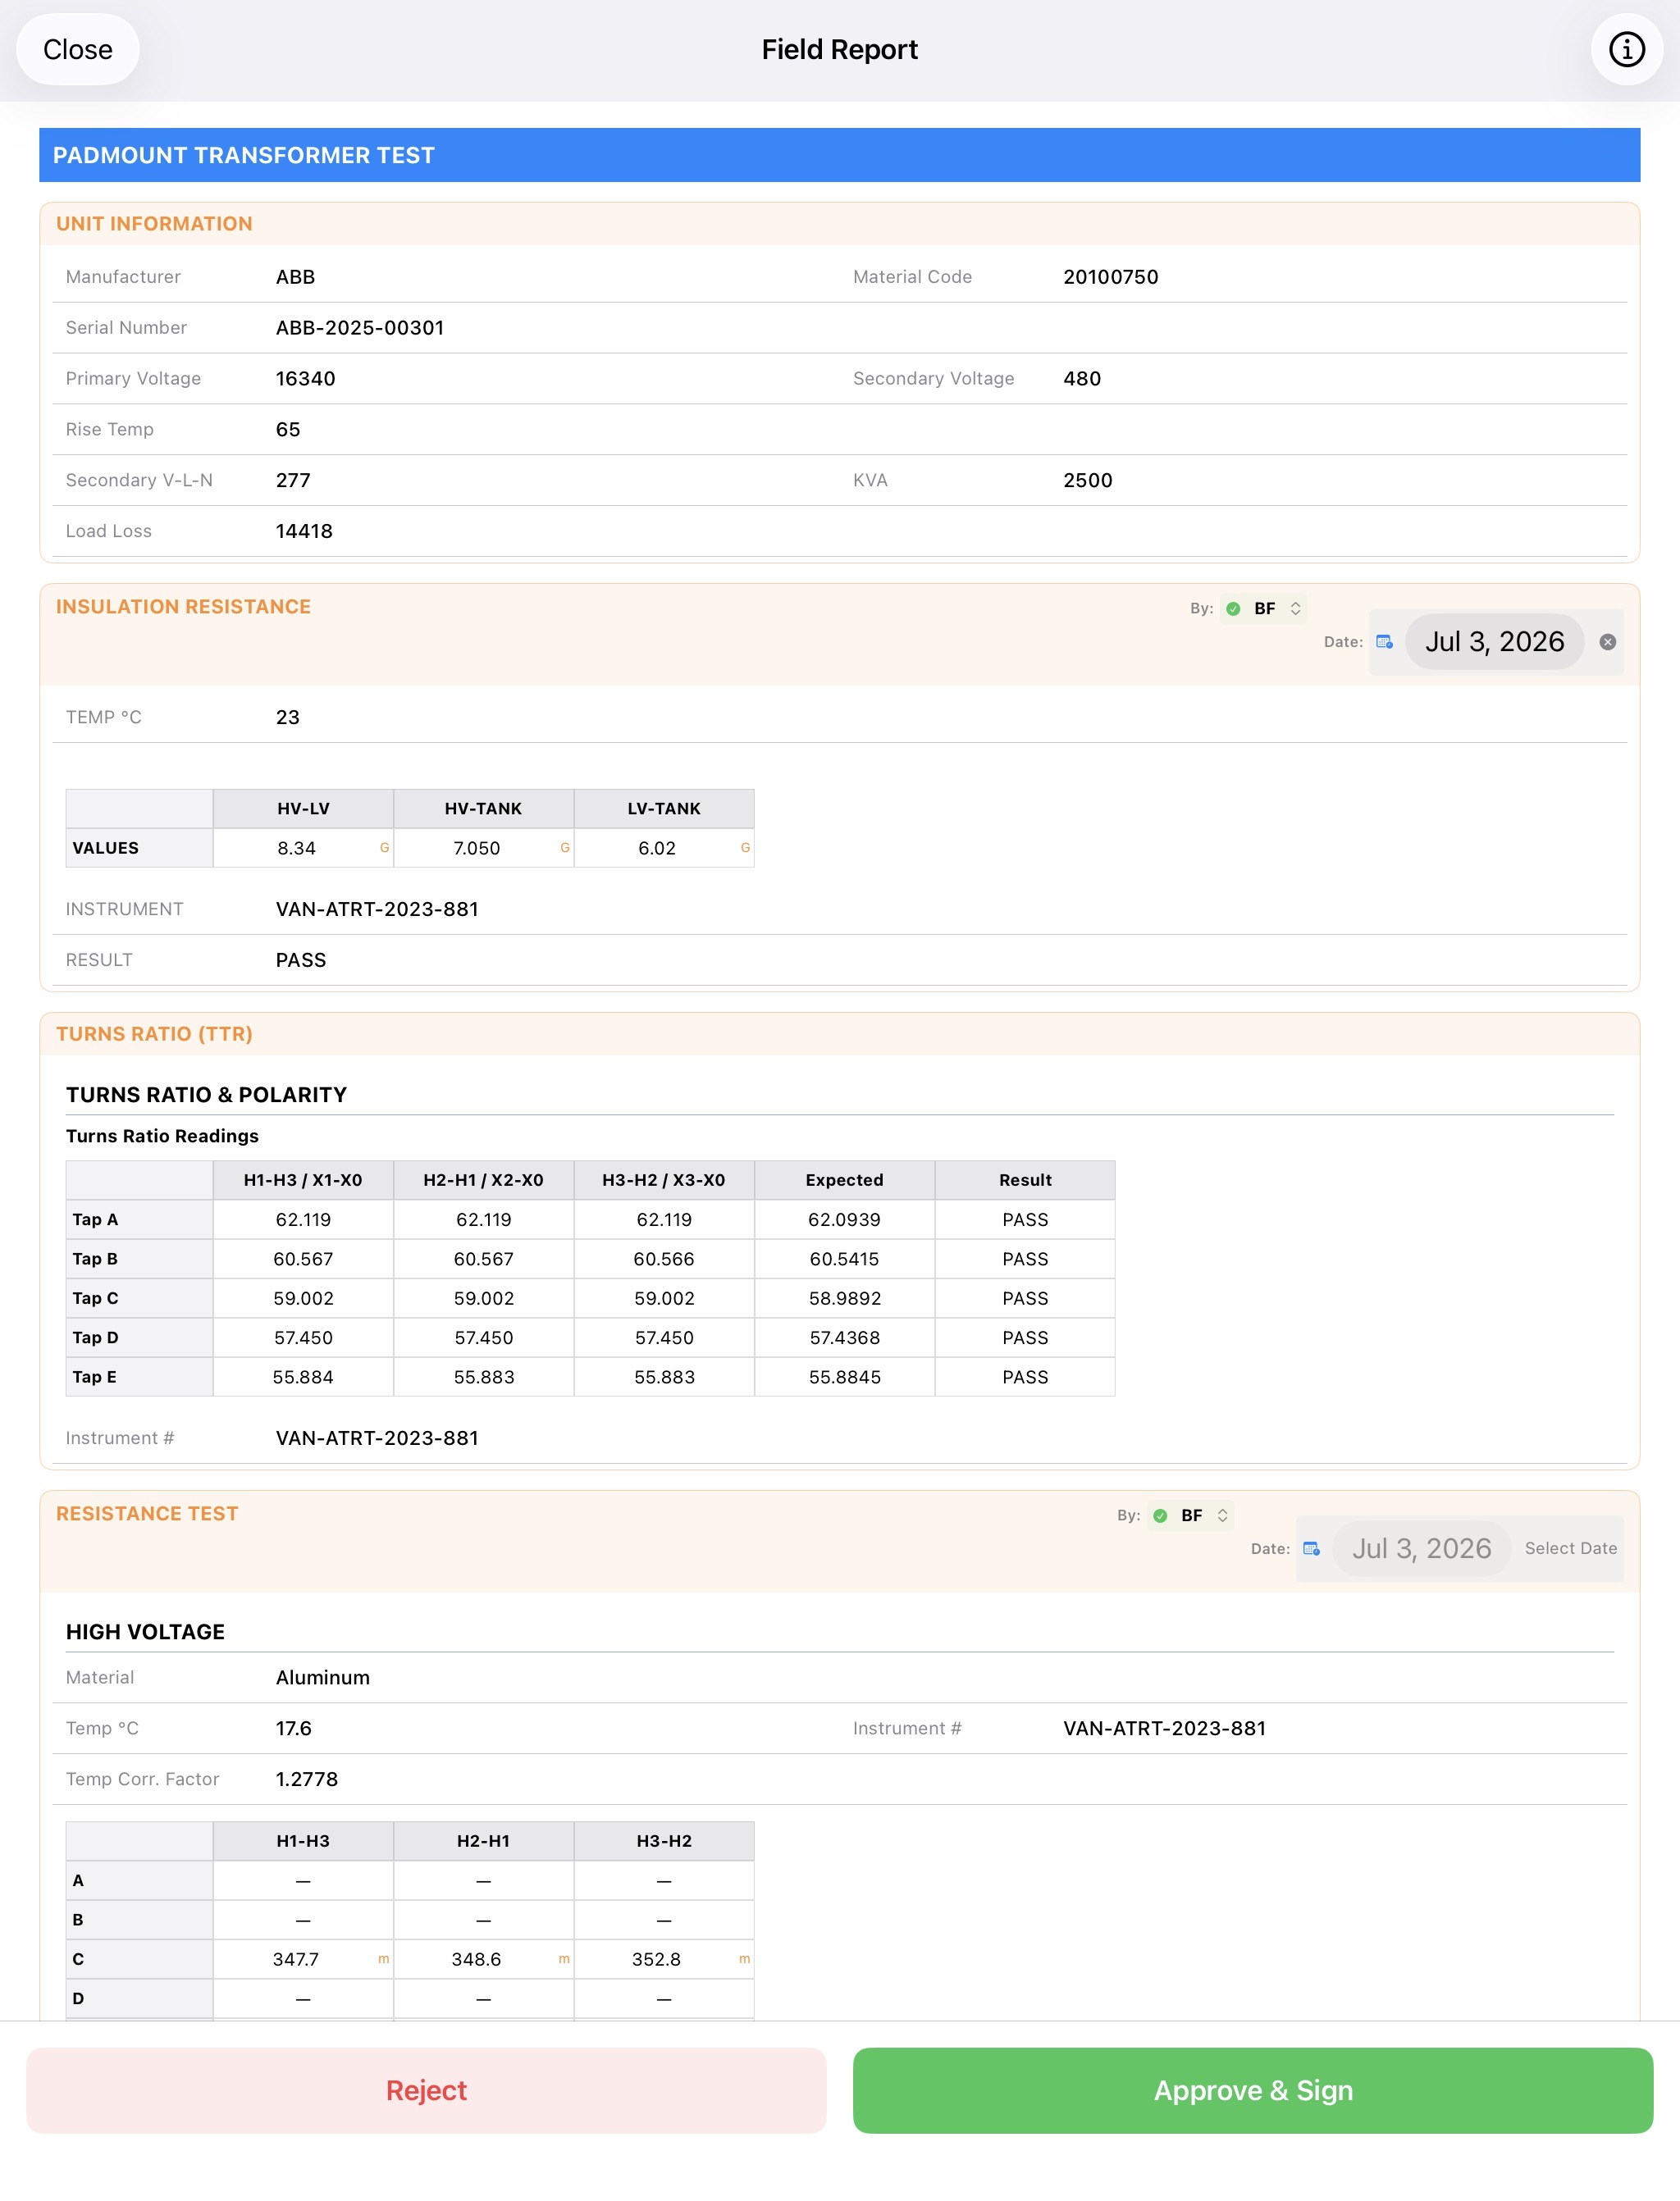Tap the G unit marker in HV-LV cell
1680x2201 pixels.
point(384,848)
